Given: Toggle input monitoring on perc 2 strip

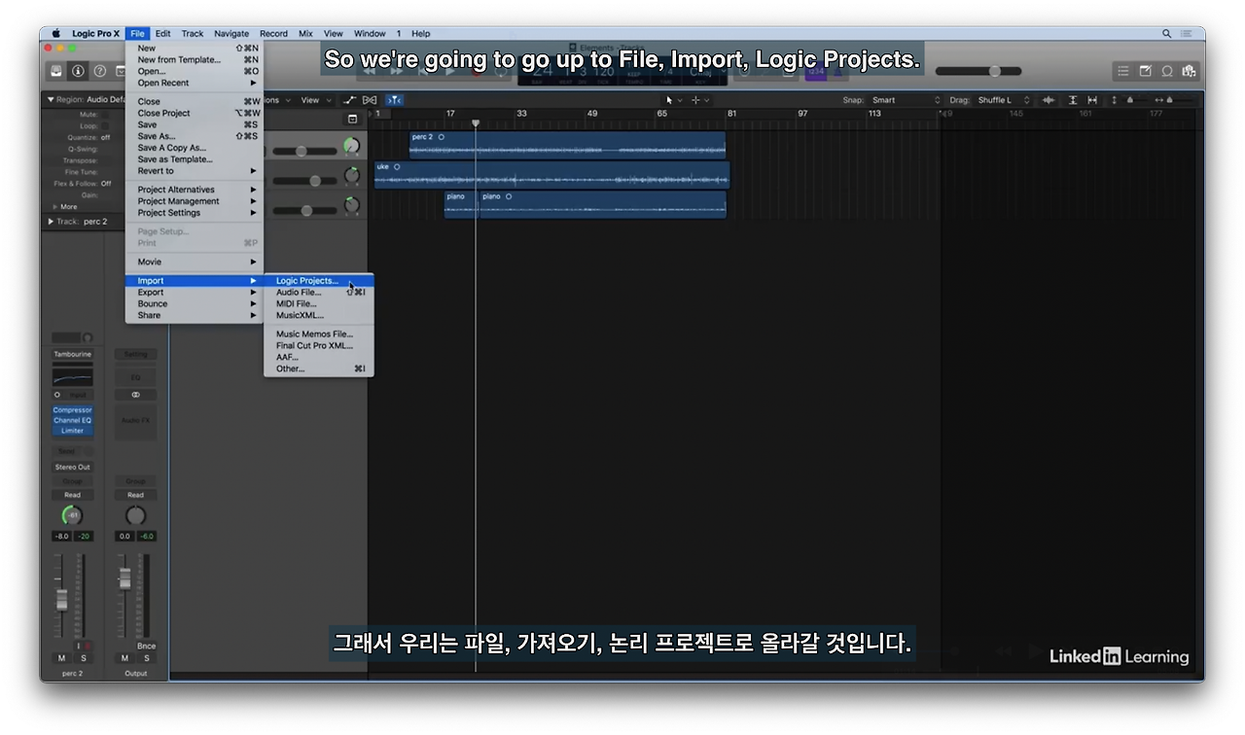Looking at the screenshot, I should tap(80, 646).
